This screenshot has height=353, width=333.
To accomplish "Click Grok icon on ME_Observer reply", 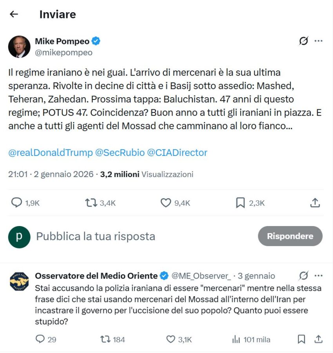I will pyautogui.click(x=304, y=276).
